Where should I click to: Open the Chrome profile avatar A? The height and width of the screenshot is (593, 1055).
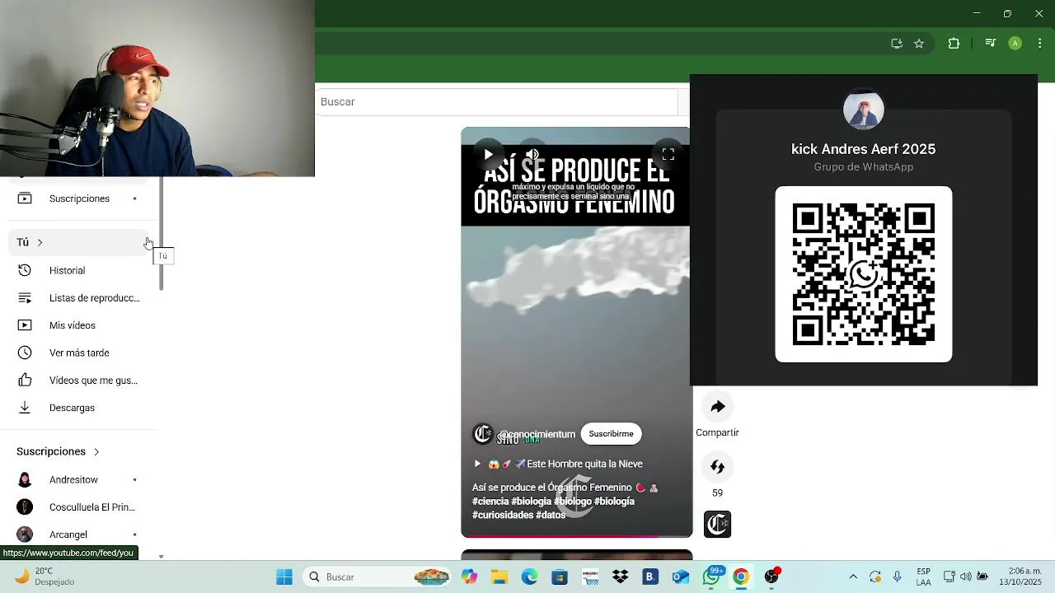coord(1015,44)
